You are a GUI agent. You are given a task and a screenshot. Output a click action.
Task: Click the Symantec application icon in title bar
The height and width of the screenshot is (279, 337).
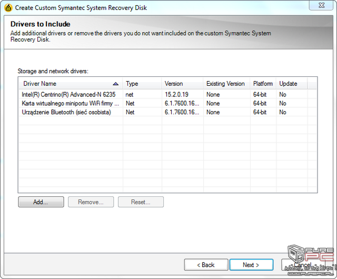[8, 8]
